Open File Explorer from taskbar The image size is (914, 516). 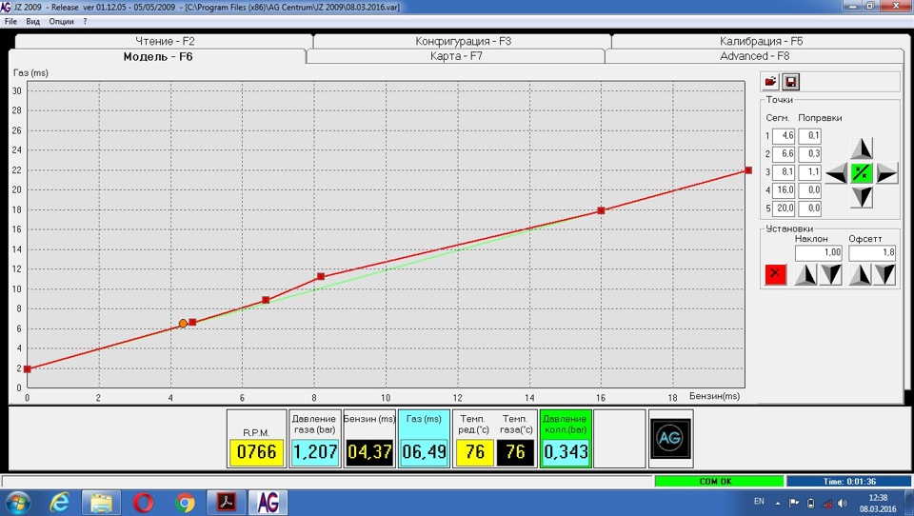pyautogui.click(x=101, y=502)
